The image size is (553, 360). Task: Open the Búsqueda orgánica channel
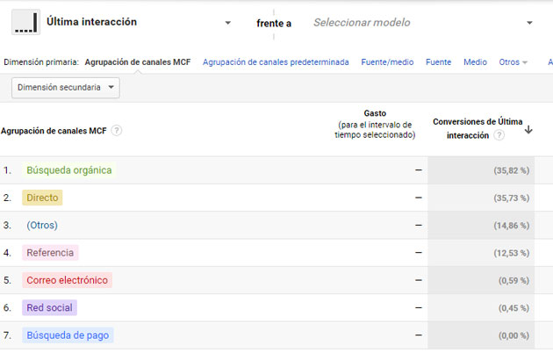[x=69, y=170]
